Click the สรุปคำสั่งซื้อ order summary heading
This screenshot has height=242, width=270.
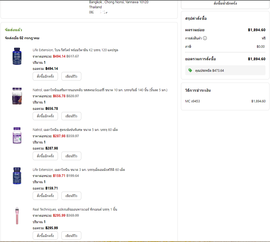tap(196, 18)
